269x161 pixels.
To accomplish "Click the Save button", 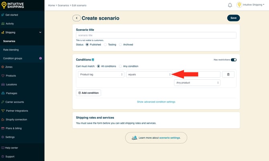I will tap(233, 18).
